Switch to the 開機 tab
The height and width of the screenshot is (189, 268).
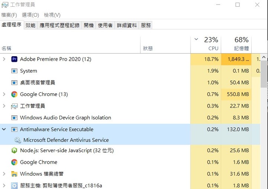pyautogui.click(x=89, y=25)
